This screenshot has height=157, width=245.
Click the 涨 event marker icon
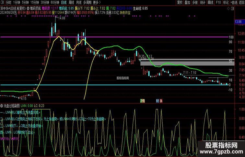161,101
